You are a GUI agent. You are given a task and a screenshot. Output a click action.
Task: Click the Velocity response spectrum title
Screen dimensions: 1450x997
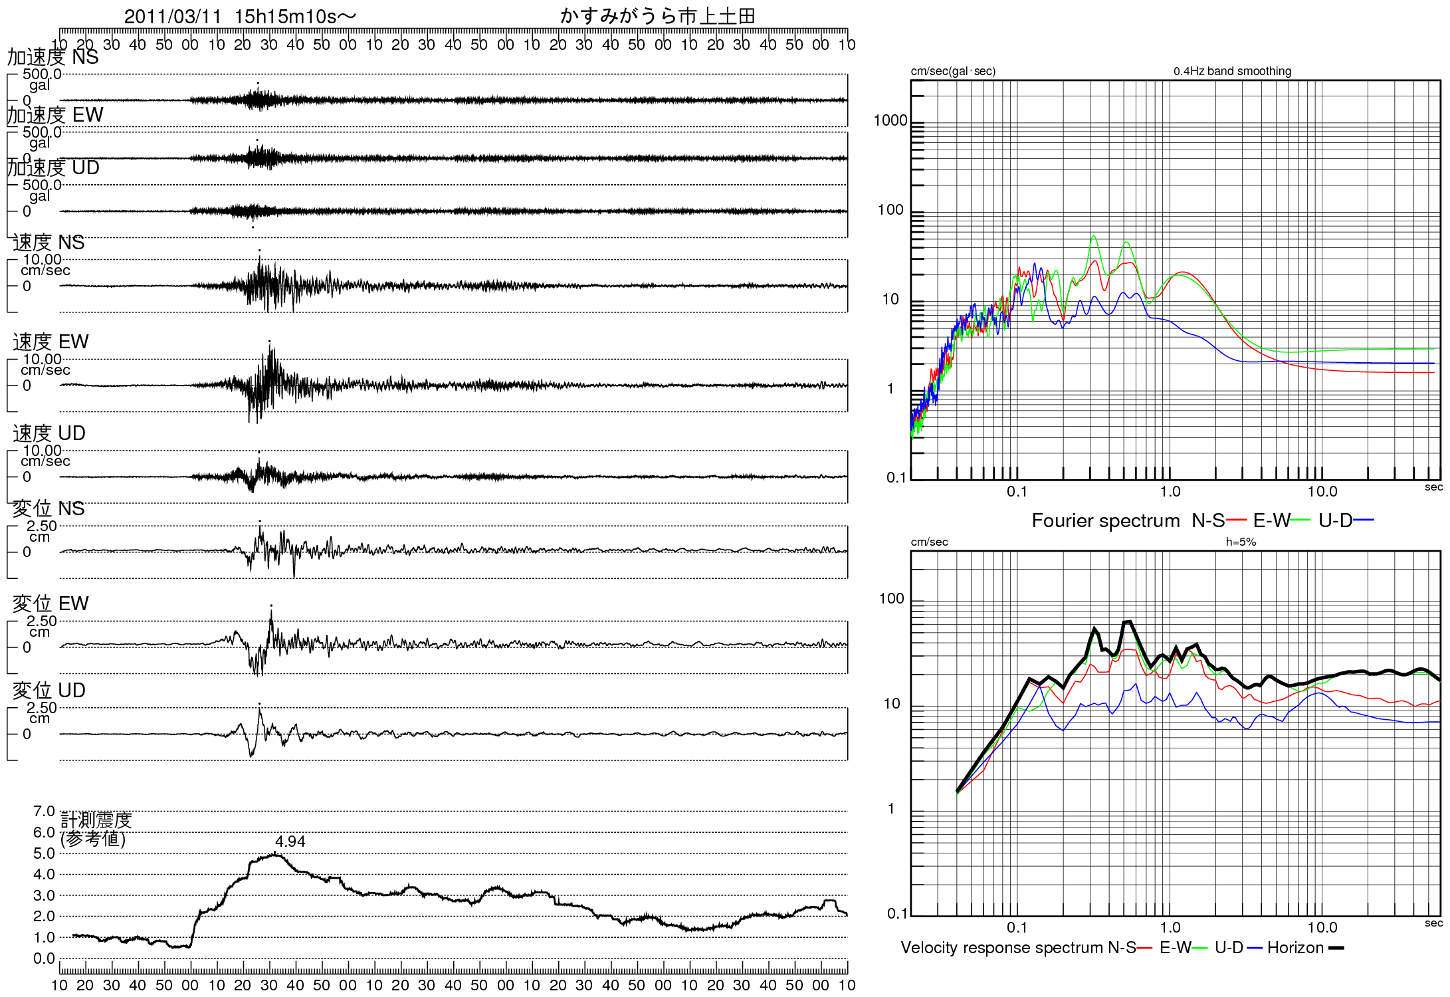pos(1002,948)
